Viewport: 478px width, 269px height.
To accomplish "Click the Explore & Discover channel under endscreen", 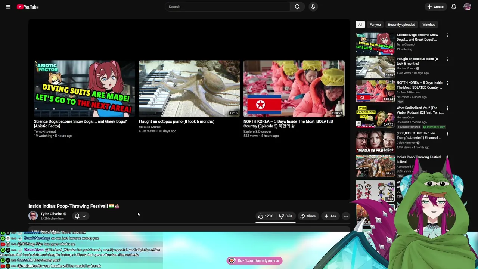I will (257, 132).
